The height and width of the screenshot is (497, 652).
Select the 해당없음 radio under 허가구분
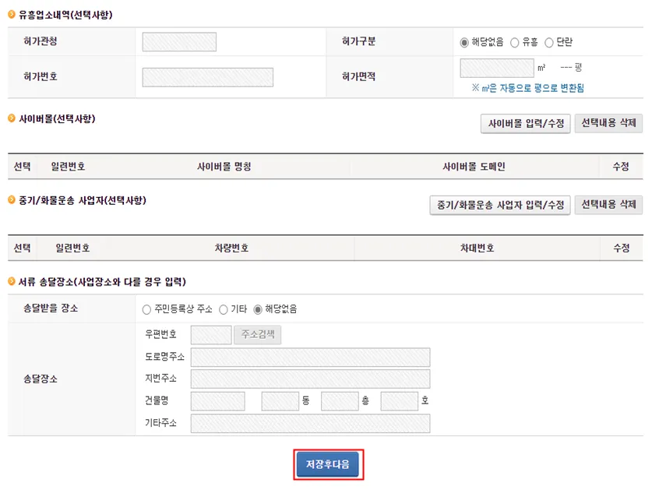(464, 42)
